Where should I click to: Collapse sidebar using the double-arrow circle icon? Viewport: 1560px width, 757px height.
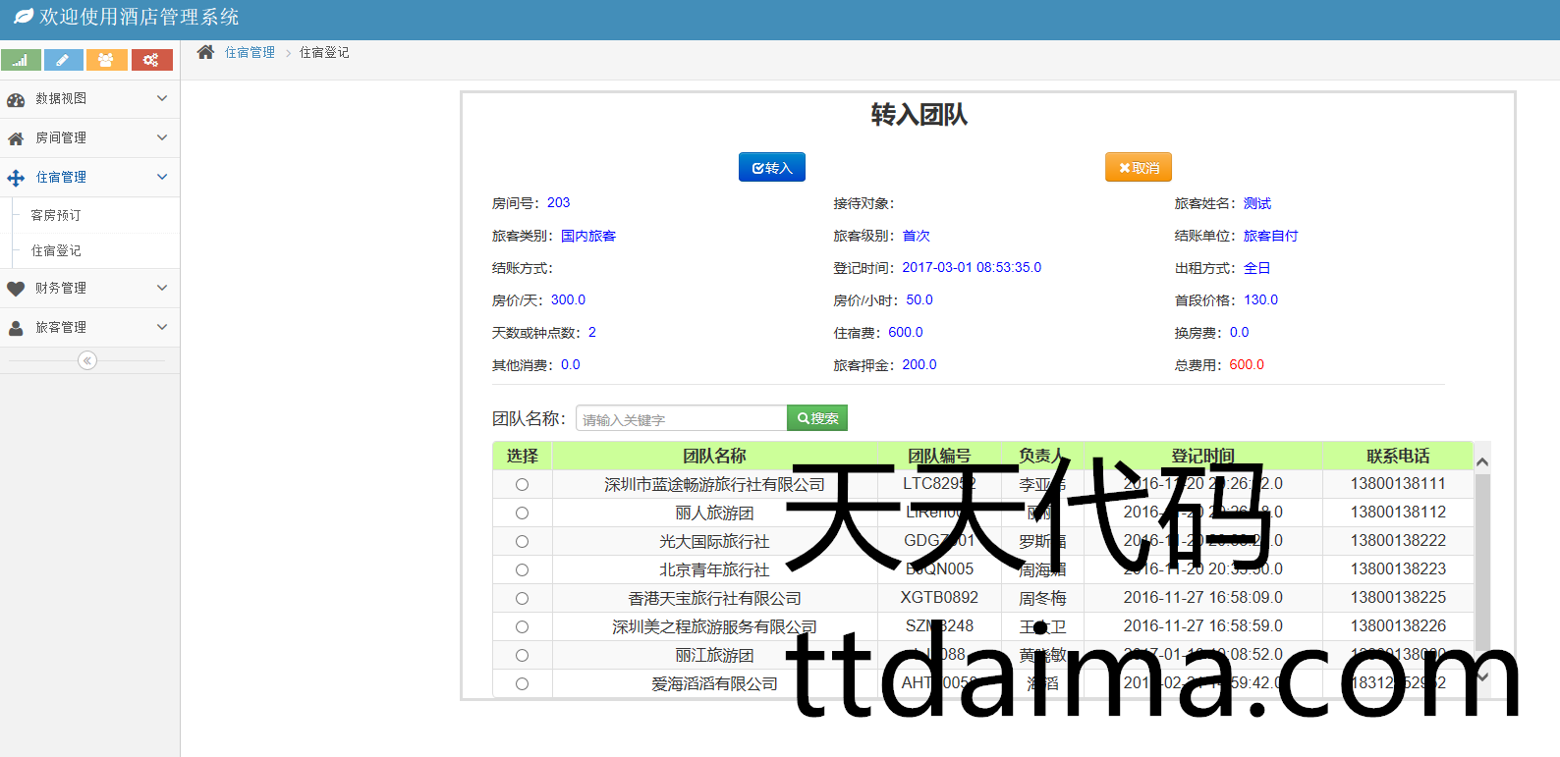(x=87, y=360)
